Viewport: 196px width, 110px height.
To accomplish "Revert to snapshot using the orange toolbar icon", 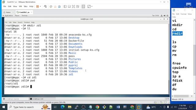I will 55,6.
